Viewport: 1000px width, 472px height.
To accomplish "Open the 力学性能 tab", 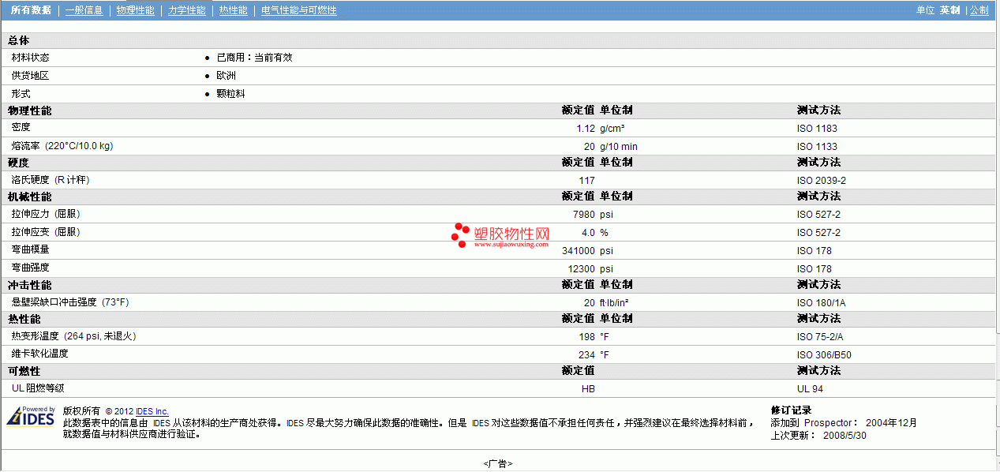I will pos(187,10).
